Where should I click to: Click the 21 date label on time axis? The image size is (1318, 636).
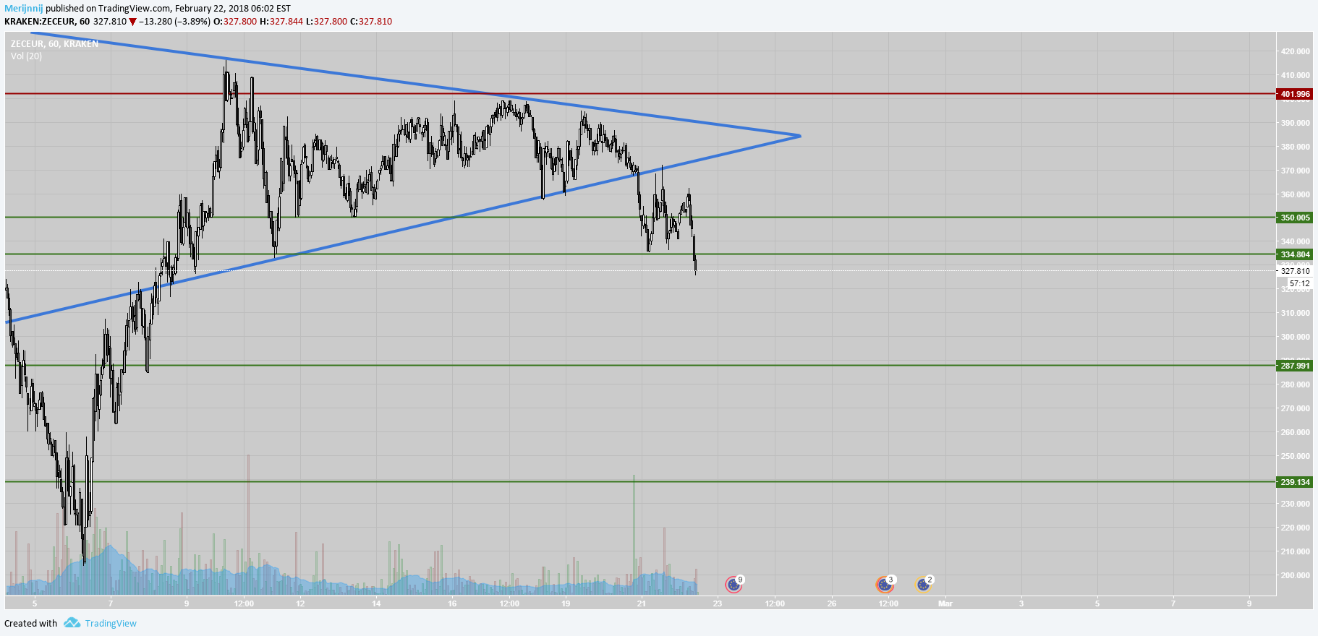point(642,603)
